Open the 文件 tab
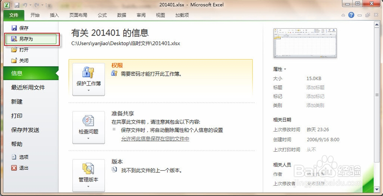Image resolution: width=383 pixels, height=196 pixels. [14, 15]
